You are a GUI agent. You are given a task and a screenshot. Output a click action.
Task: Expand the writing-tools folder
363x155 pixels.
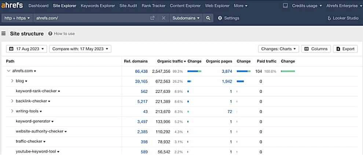tap(12, 111)
